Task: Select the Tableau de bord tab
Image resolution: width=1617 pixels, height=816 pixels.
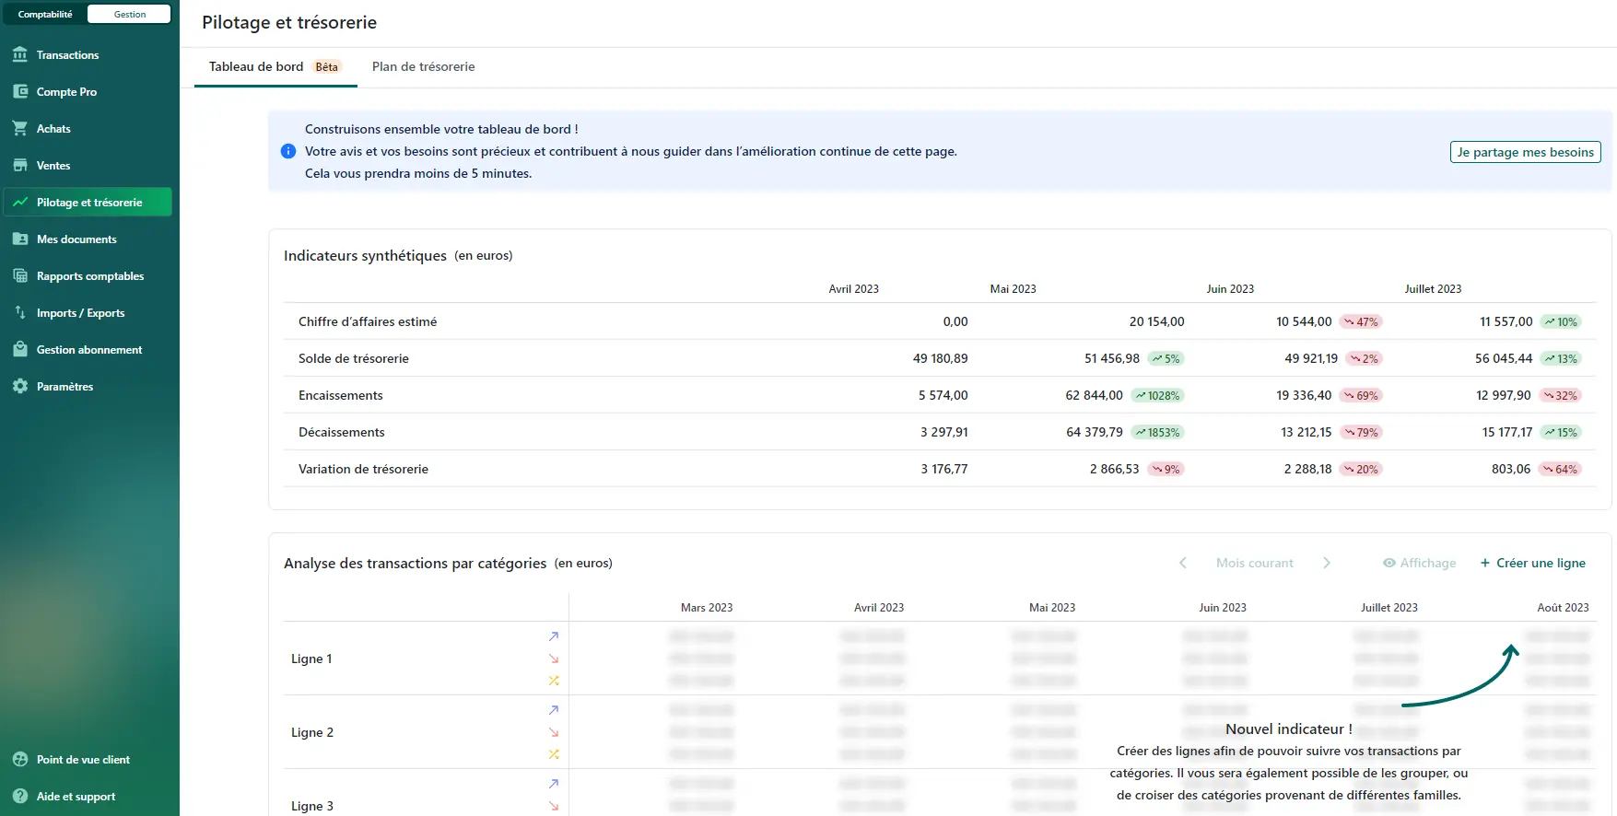Action: 275,66
